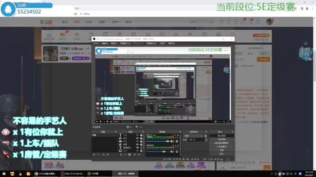The height and width of the screenshot is (177, 316).
Task: Move the scene up in the scenes list
Action: pos(103,155)
